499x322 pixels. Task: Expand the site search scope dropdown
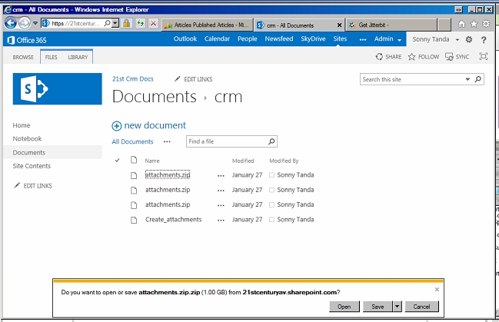click(x=467, y=79)
